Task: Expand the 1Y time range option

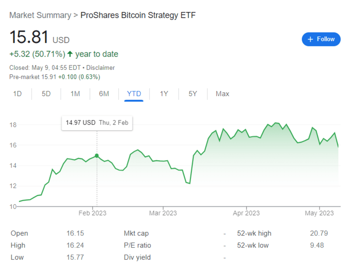Action: click(164, 94)
